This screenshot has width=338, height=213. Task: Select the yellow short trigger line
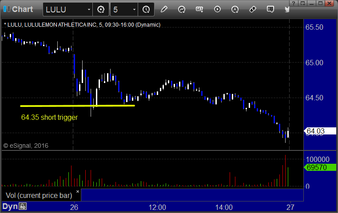(77, 106)
